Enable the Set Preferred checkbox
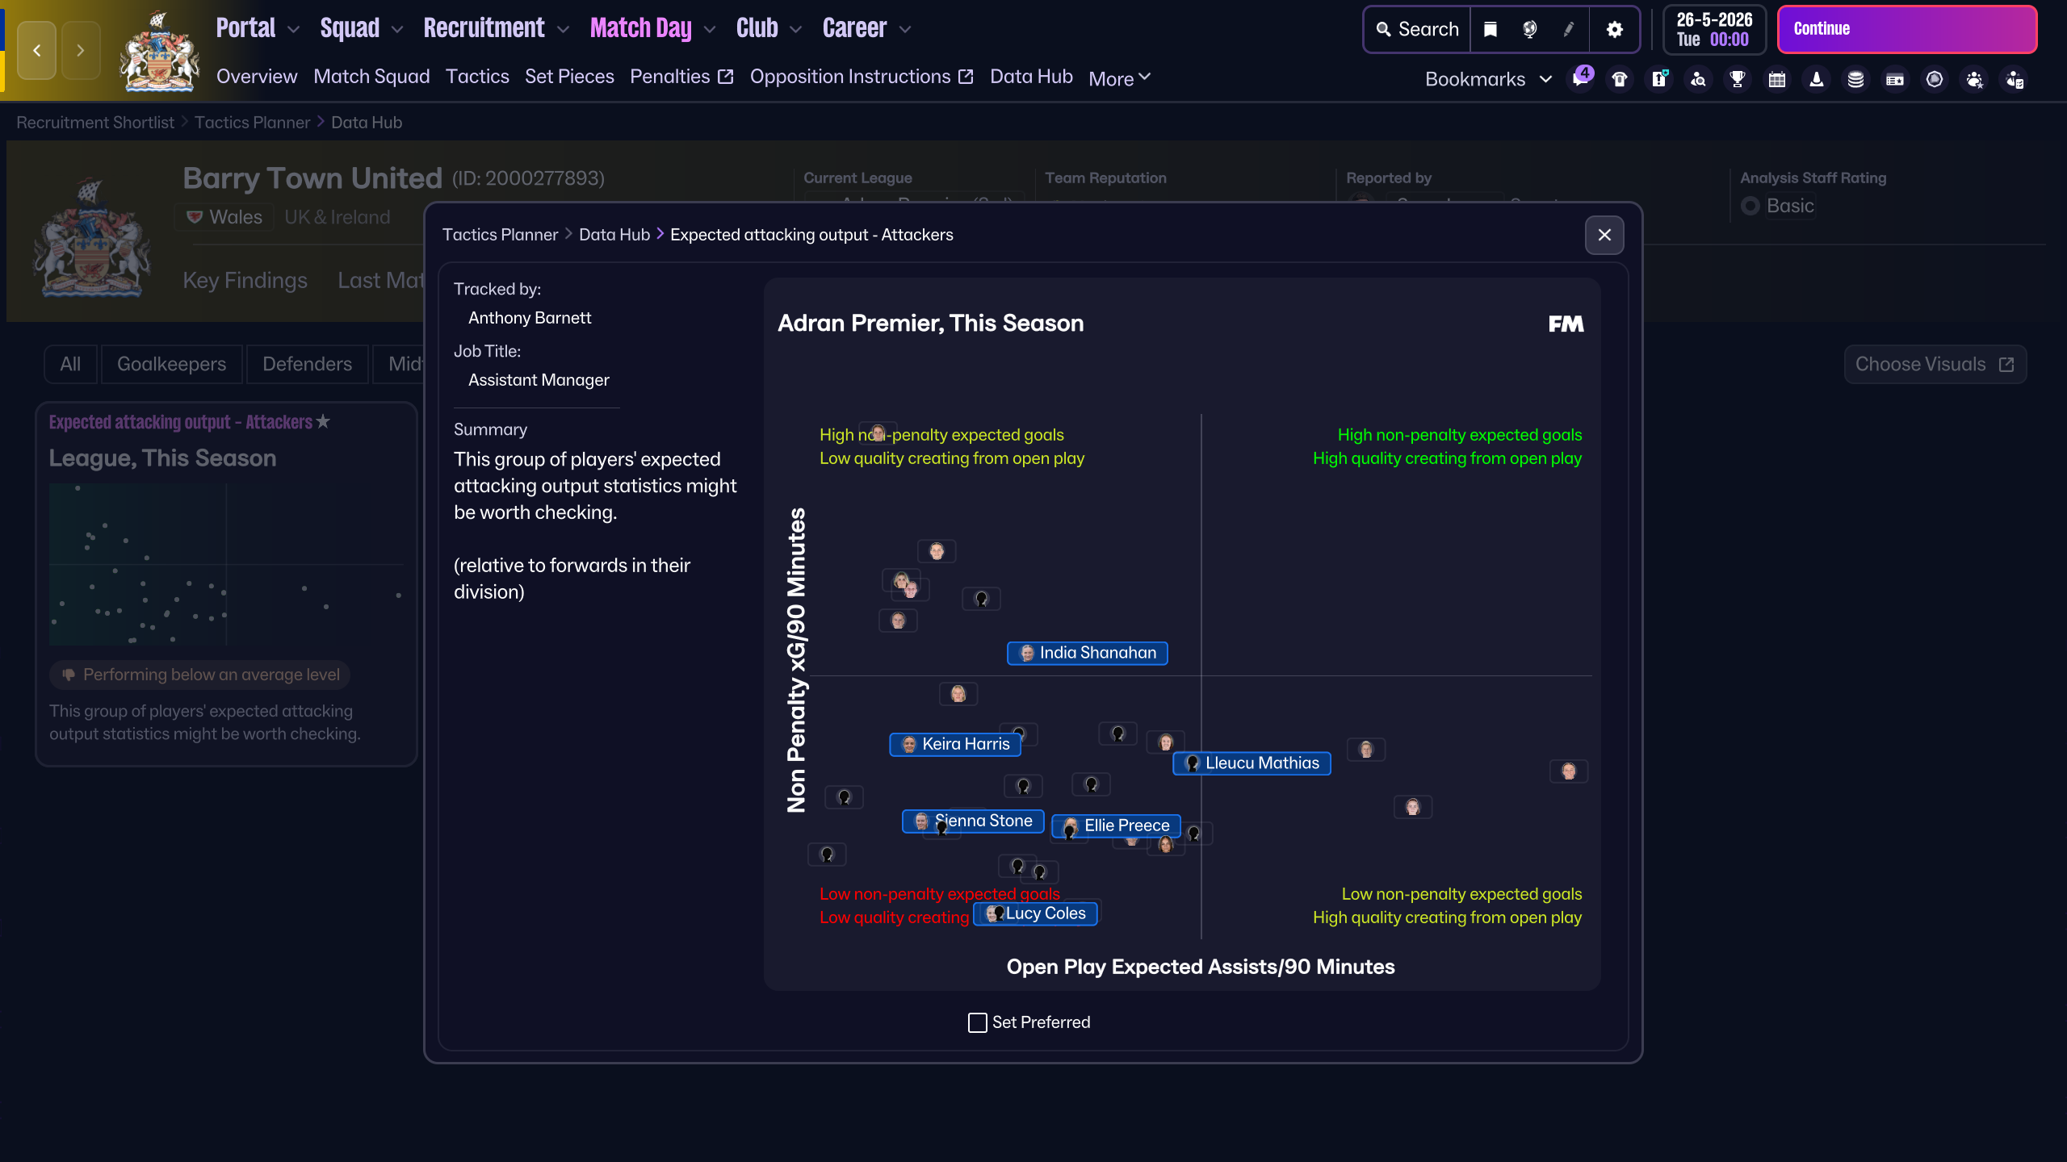The width and height of the screenshot is (2067, 1162). pyautogui.click(x=976, y=1022)
